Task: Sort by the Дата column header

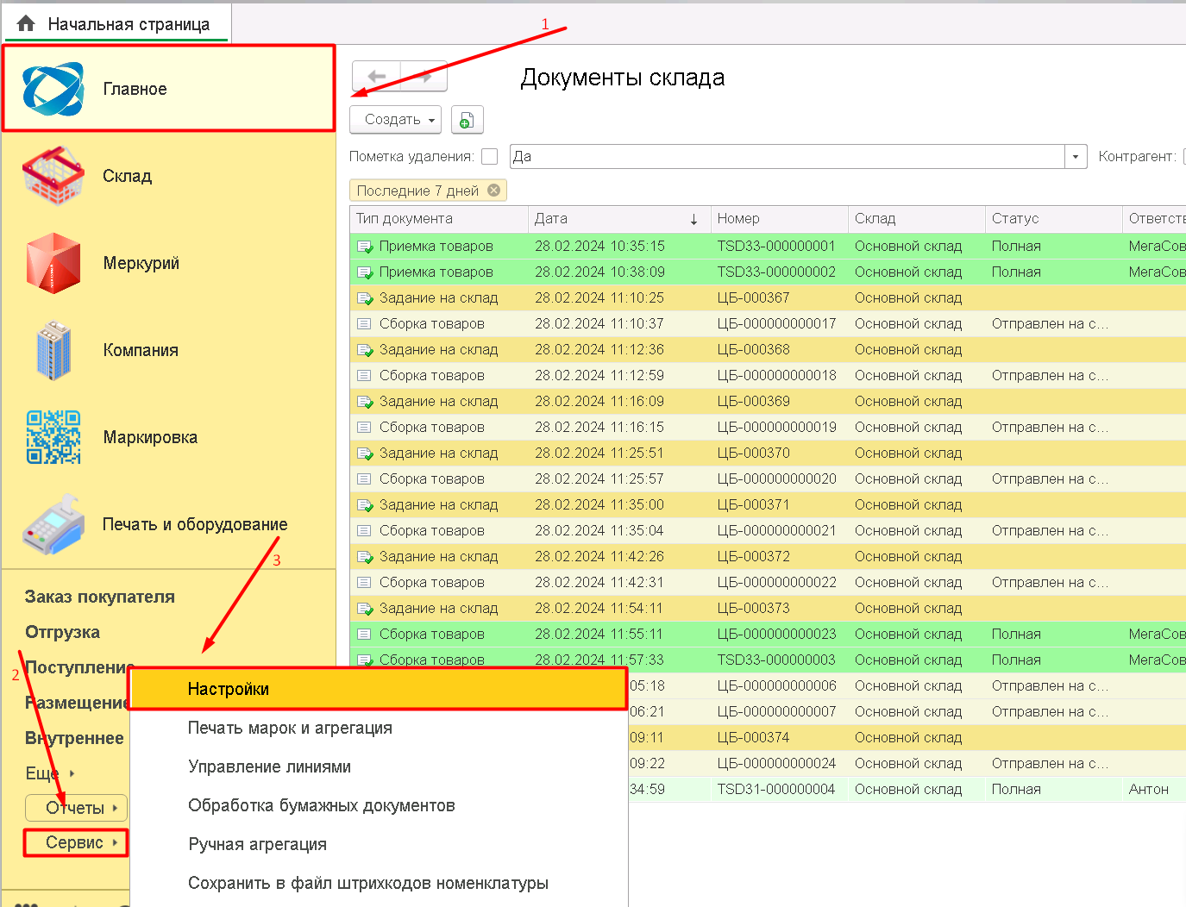Action: coord(618,219)
